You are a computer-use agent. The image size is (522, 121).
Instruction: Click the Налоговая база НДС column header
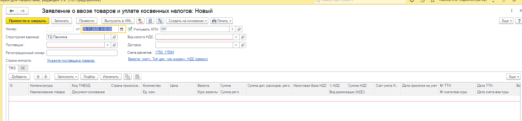pos(310,86)
